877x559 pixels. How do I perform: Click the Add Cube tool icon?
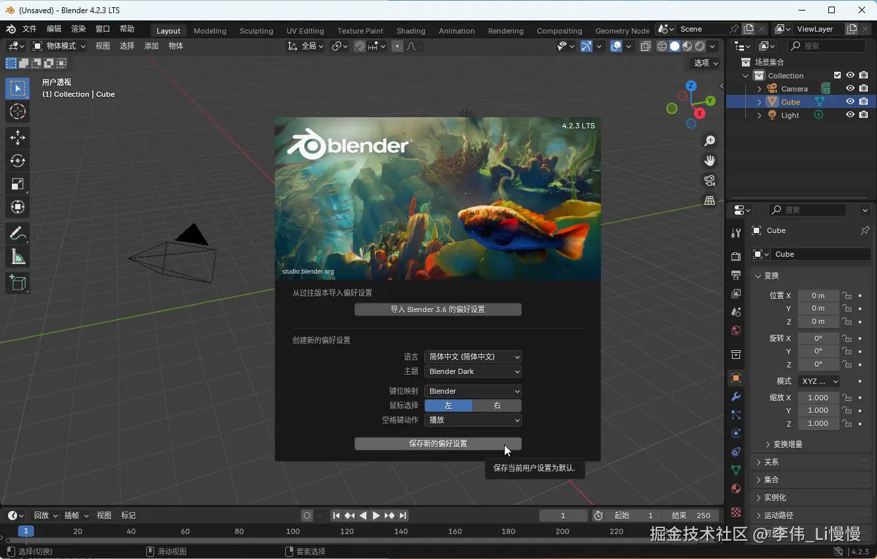click(18, 283)
